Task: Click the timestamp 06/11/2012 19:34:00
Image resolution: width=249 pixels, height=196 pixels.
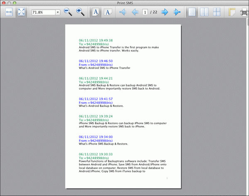Action: 96,137
